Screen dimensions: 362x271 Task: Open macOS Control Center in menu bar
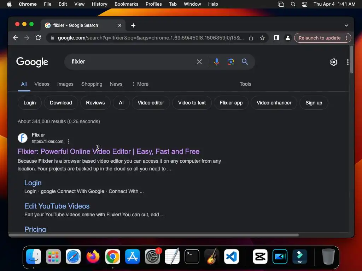(x=304, y=4)
